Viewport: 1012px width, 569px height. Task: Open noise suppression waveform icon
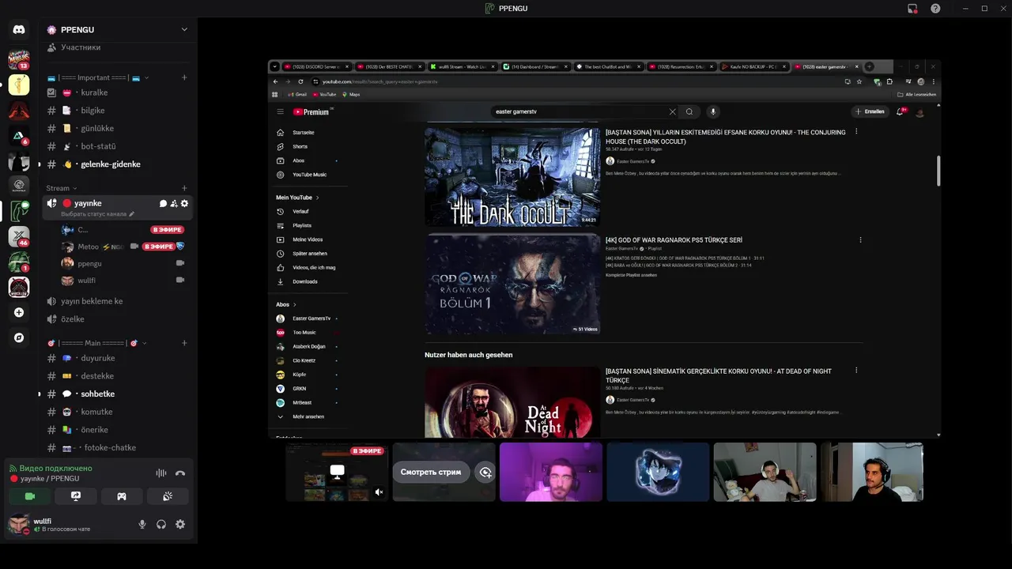click(161, 473)
